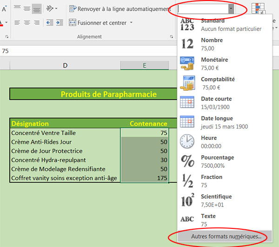The image size is (279, 247).
Task: Click Contenance header cell
Action: pos(145,123)
